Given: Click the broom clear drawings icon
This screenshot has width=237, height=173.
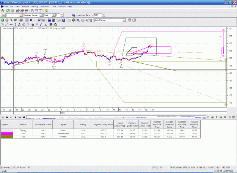Looking at the screenshot, I should click(x=45, y=25).
